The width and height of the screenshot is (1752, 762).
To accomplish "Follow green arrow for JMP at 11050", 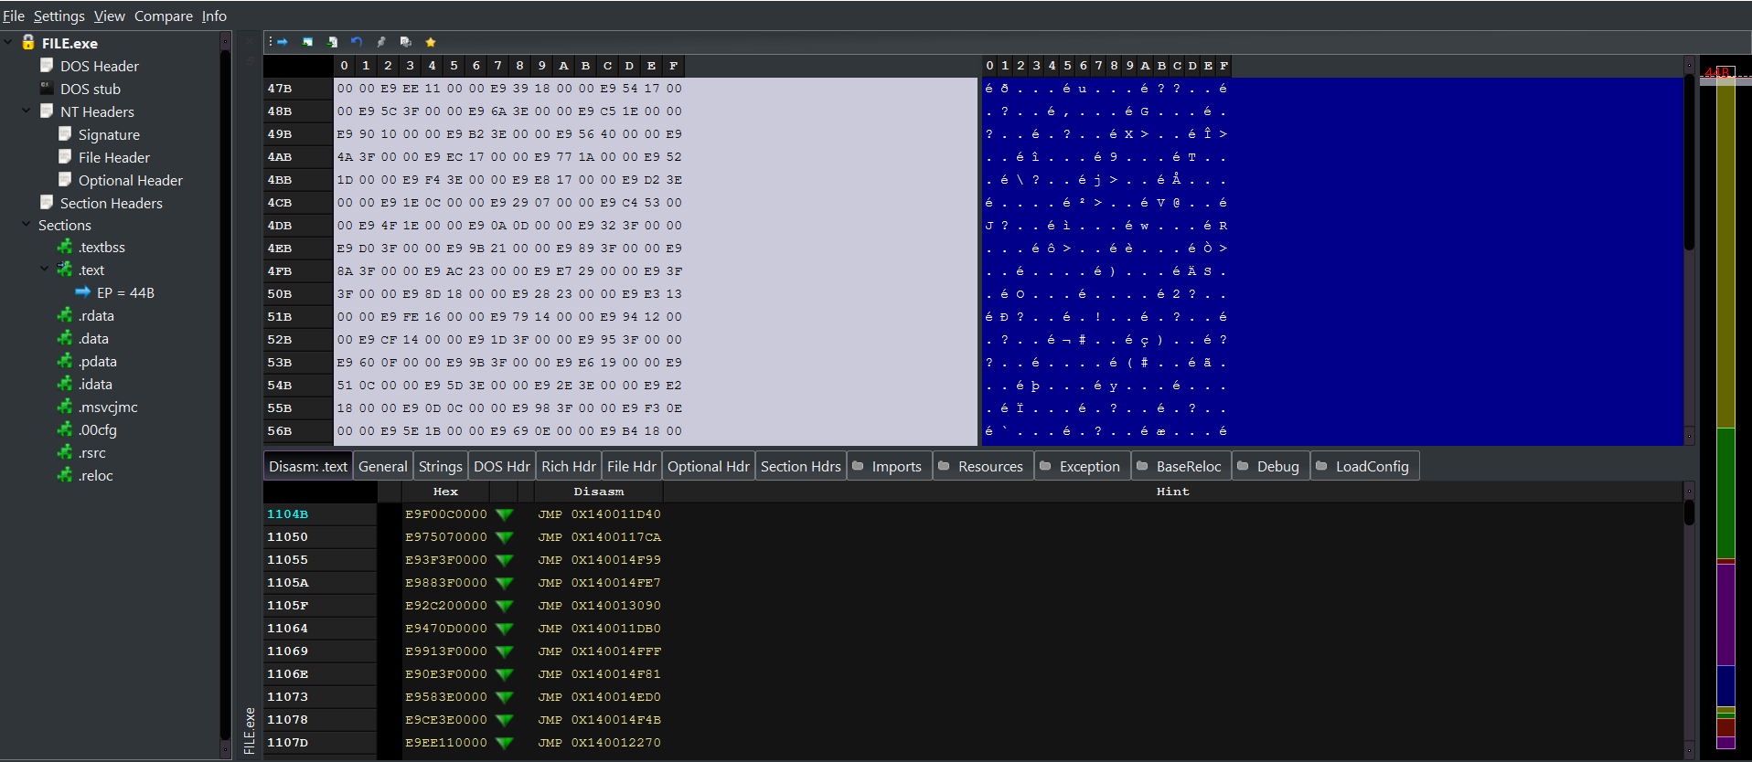I will 504,537.
